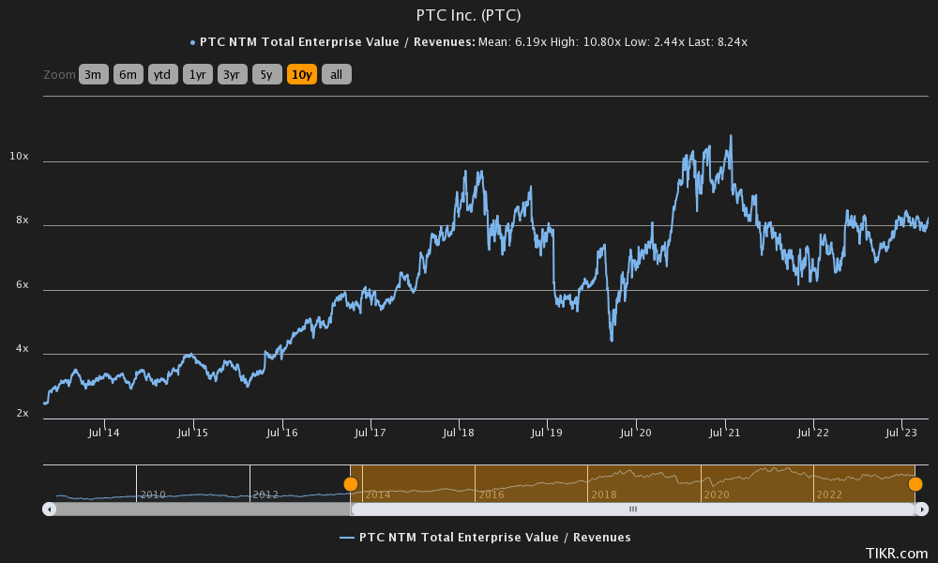This screenshot has height=563, width=938.
Task: Click the 2018 label in the mini-chart
Action: (602, 494)
